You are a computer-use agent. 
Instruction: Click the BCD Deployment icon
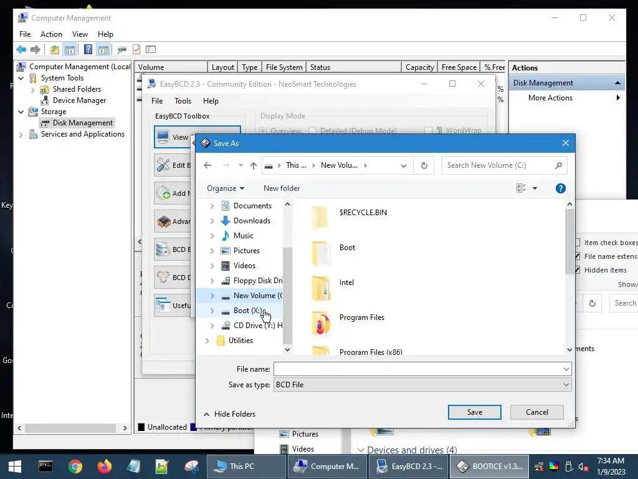163,278
